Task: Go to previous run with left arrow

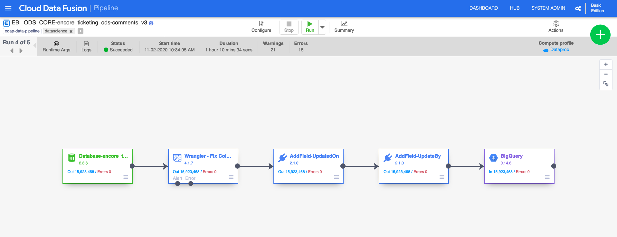Action: click(x=12, y=51)
